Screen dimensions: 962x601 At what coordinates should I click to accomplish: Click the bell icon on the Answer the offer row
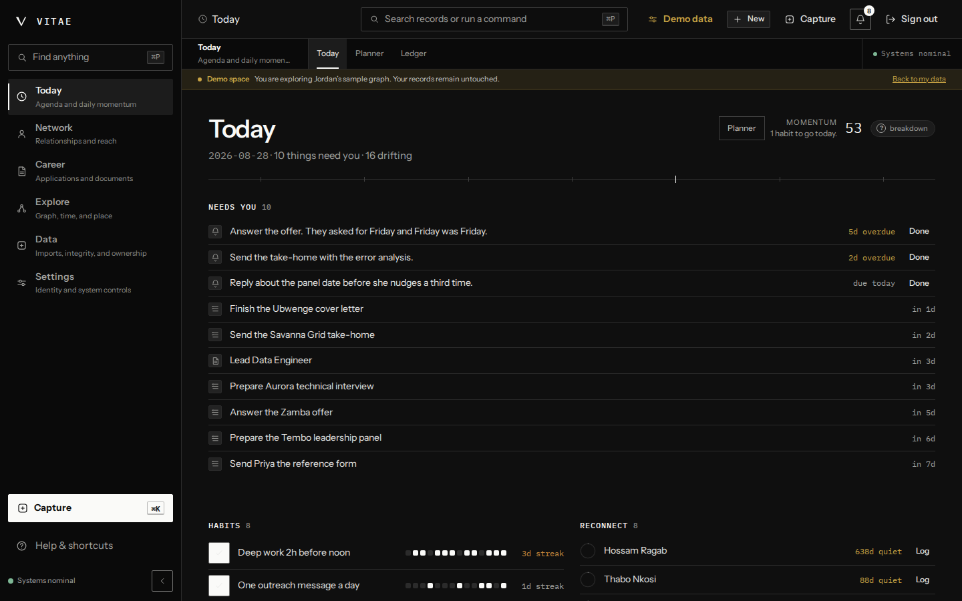(x=215, y=232)
